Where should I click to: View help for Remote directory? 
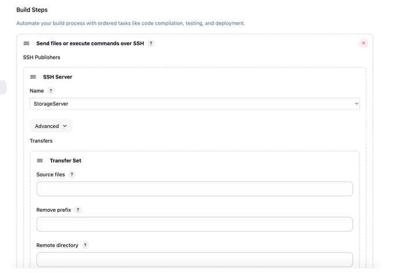[x=85, y=245]
